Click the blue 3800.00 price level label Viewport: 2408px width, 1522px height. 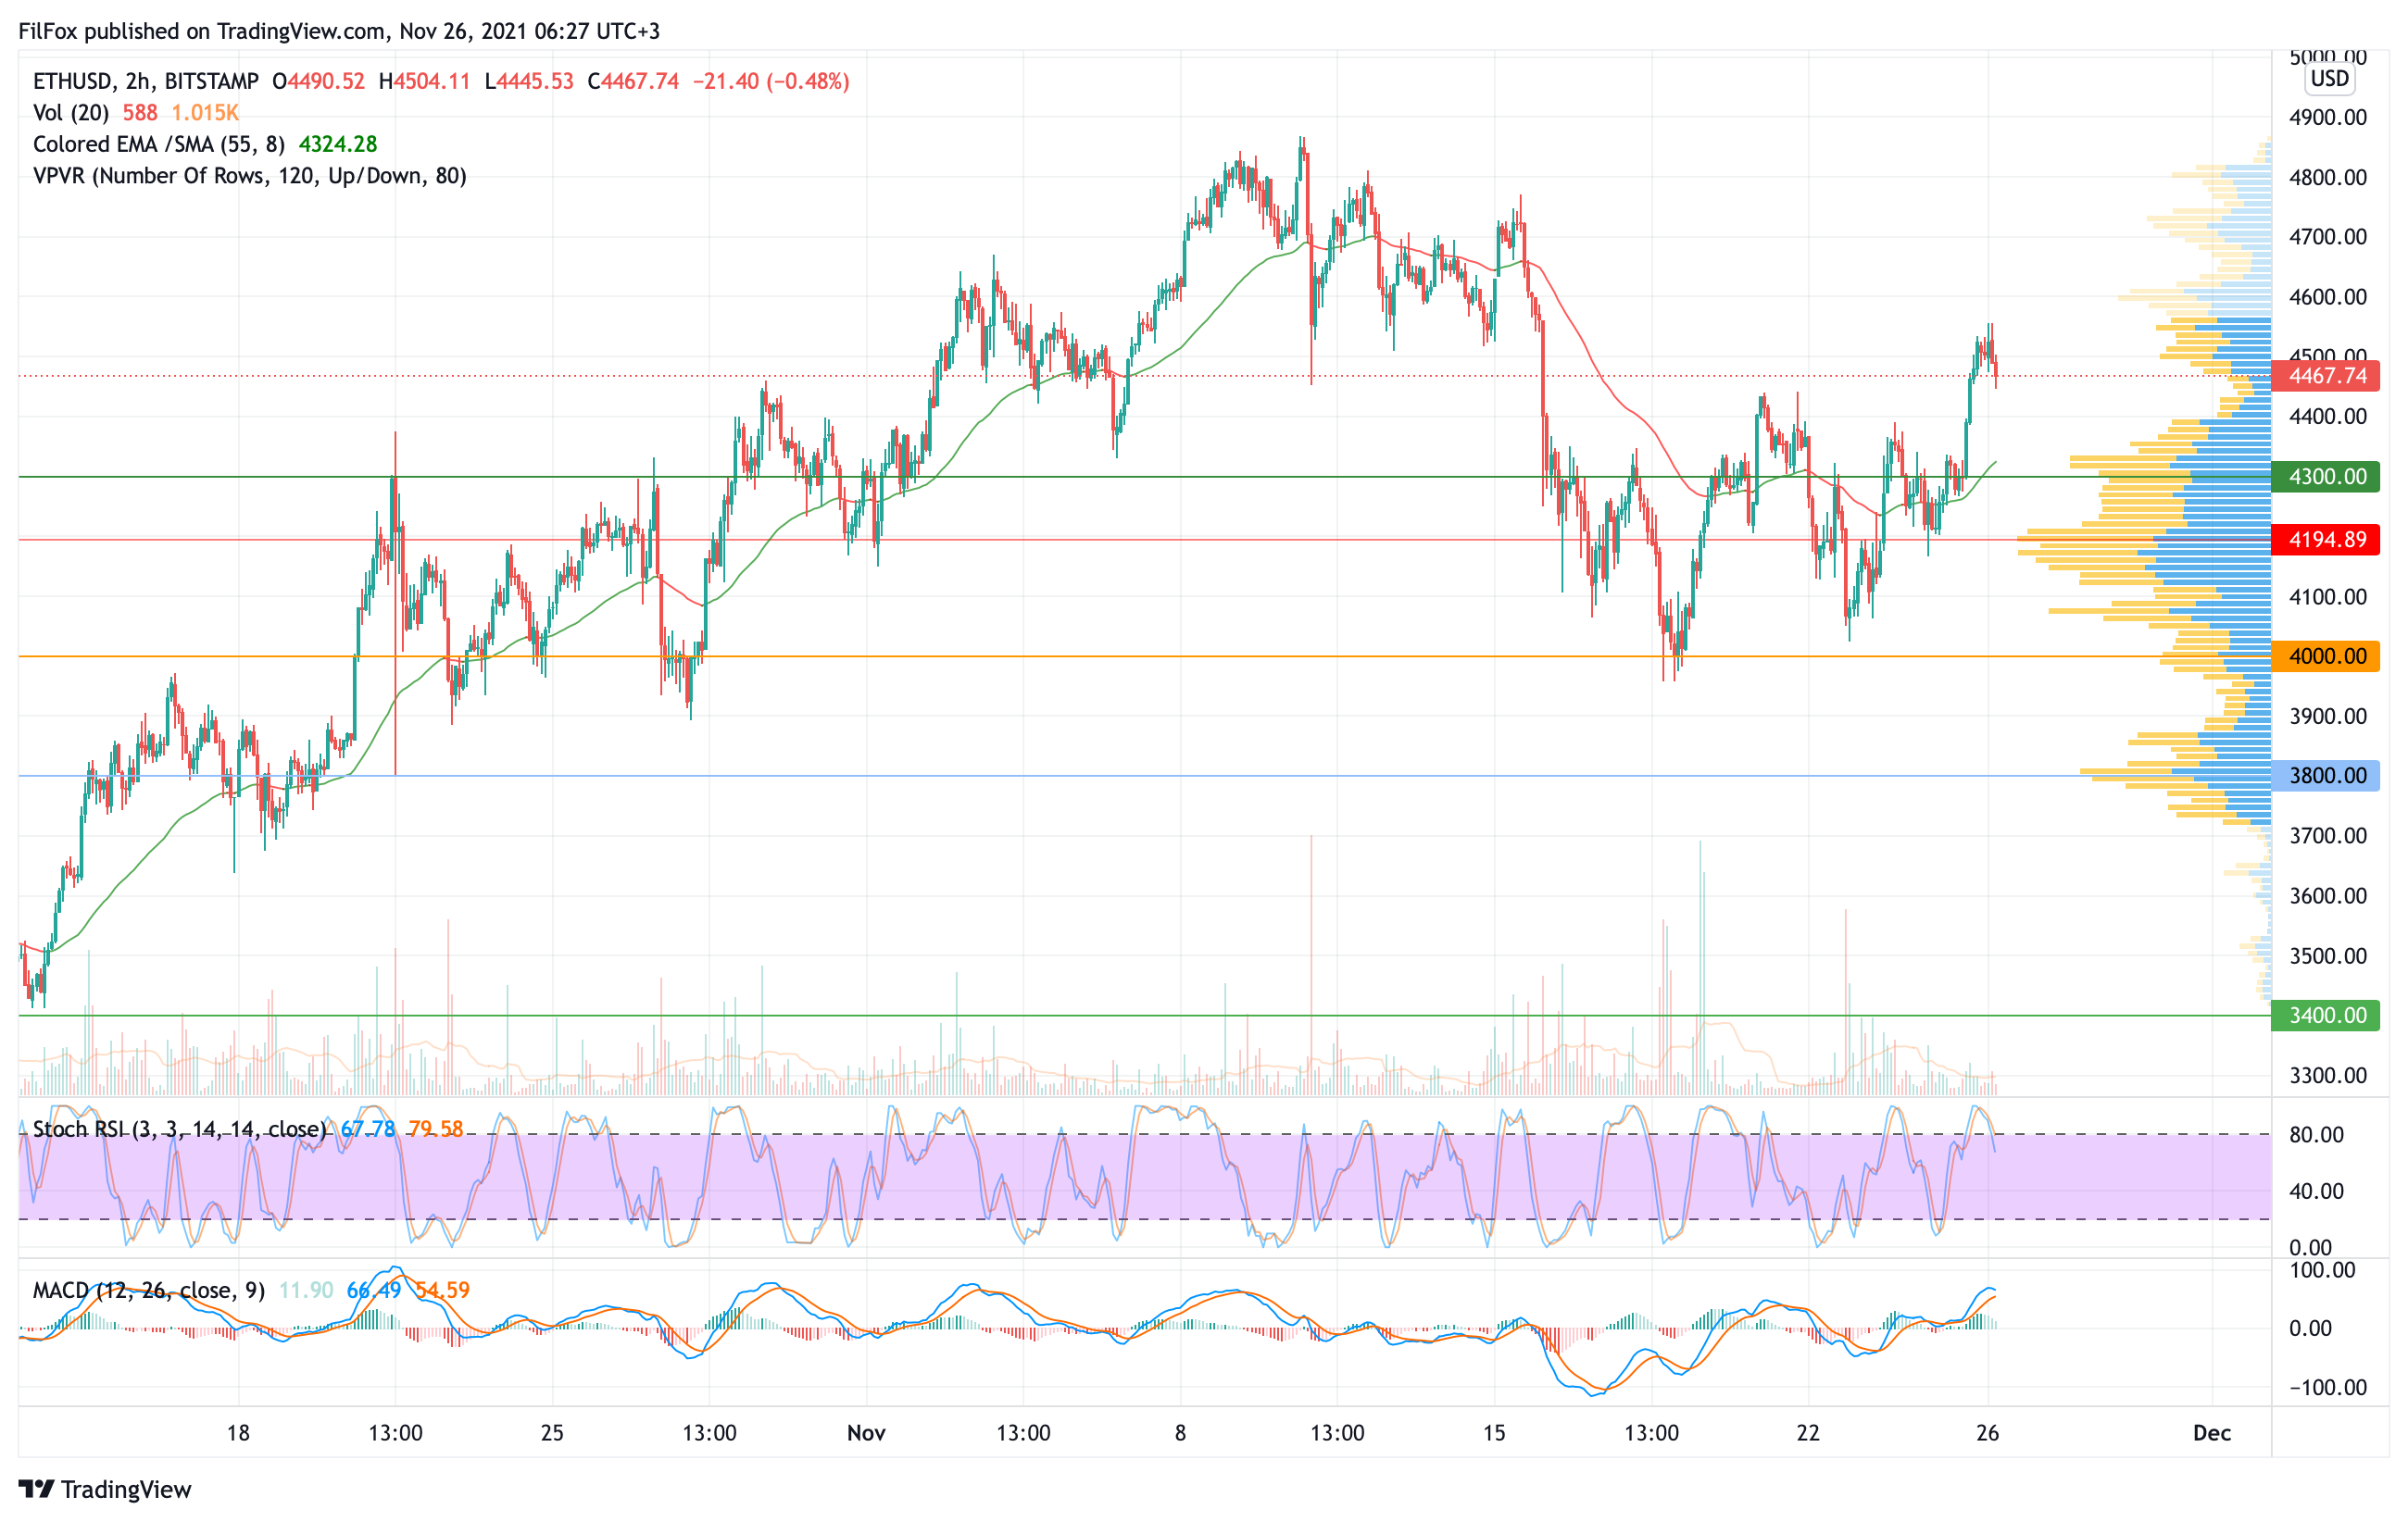pyautogui.click(x=2326, y=776)
